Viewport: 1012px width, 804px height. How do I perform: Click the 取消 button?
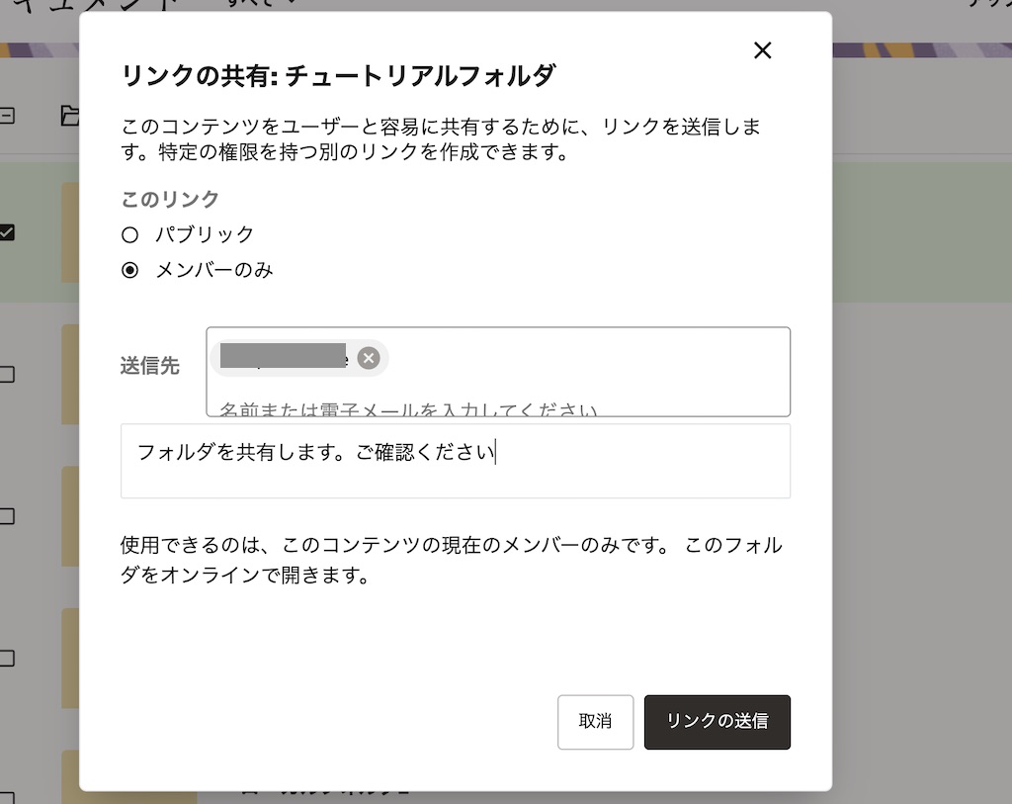(x=595, y=722)
